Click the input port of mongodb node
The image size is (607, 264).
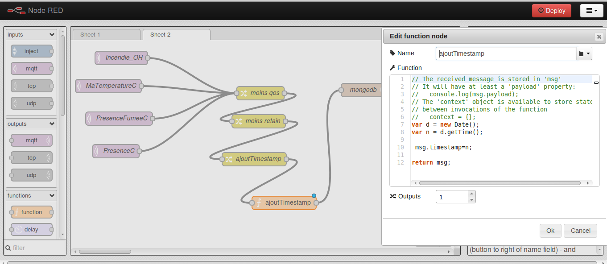click(x=341, y=90)
